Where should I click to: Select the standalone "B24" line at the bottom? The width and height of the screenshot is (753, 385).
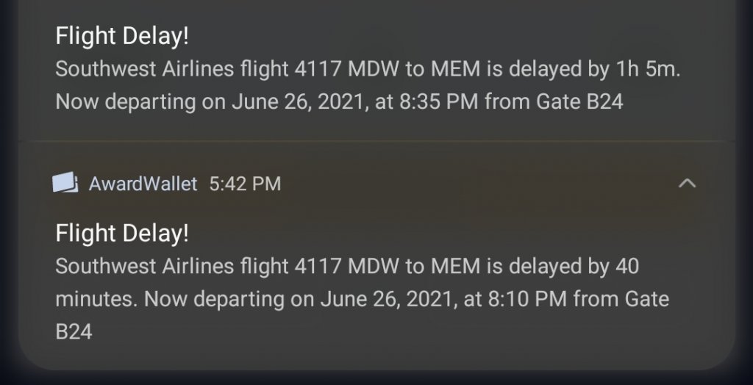(74, 331)
